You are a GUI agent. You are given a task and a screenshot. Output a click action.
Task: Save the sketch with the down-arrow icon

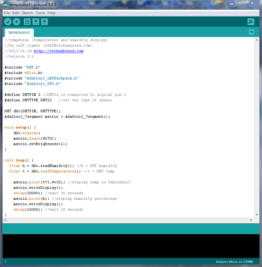(x=44, y=22)
